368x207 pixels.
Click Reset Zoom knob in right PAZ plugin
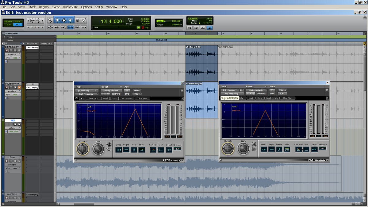(x=254, y=144)
